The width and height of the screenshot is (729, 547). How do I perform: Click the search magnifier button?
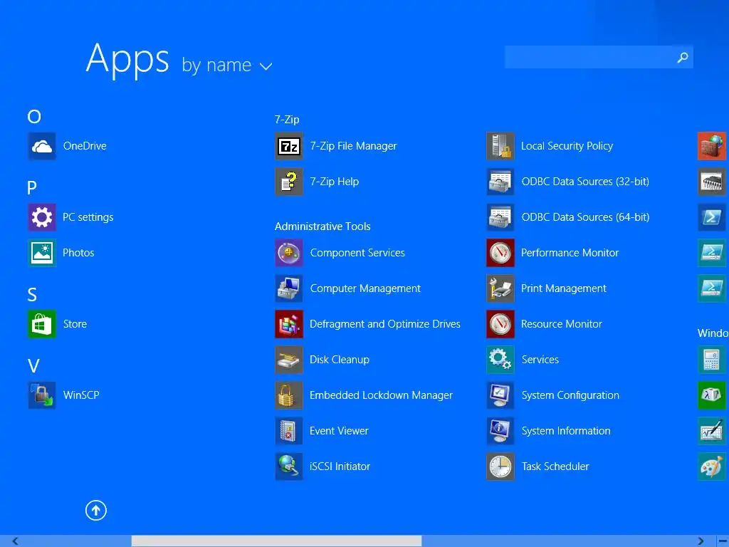pyautogui.click(x=683, y=57)
